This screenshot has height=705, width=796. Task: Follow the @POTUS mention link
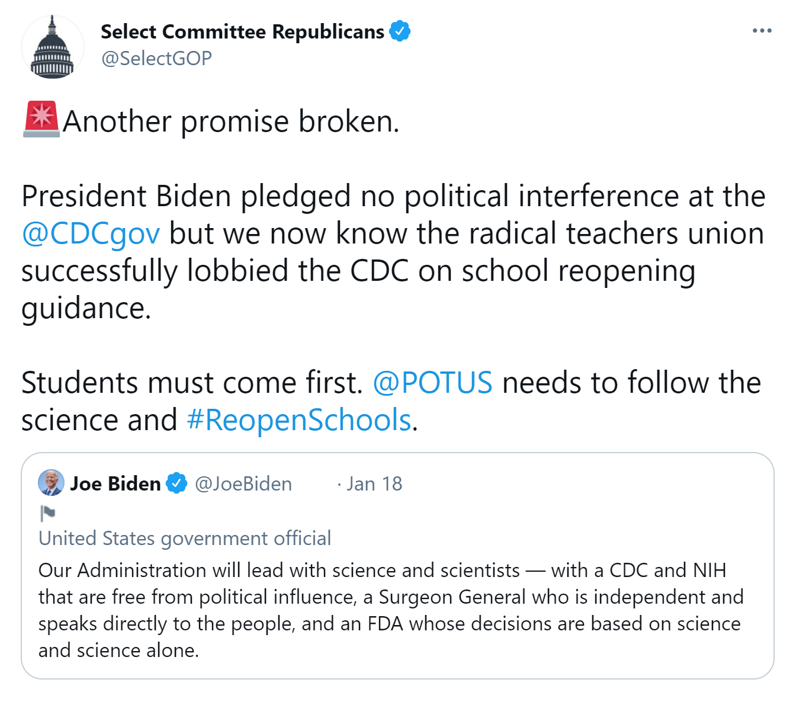click(x=432, y=383)
